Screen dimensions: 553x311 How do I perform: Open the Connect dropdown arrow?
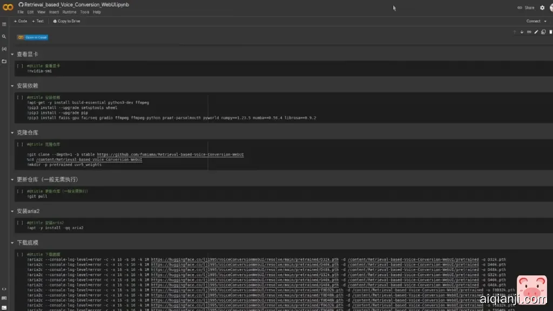pos(544,21)
